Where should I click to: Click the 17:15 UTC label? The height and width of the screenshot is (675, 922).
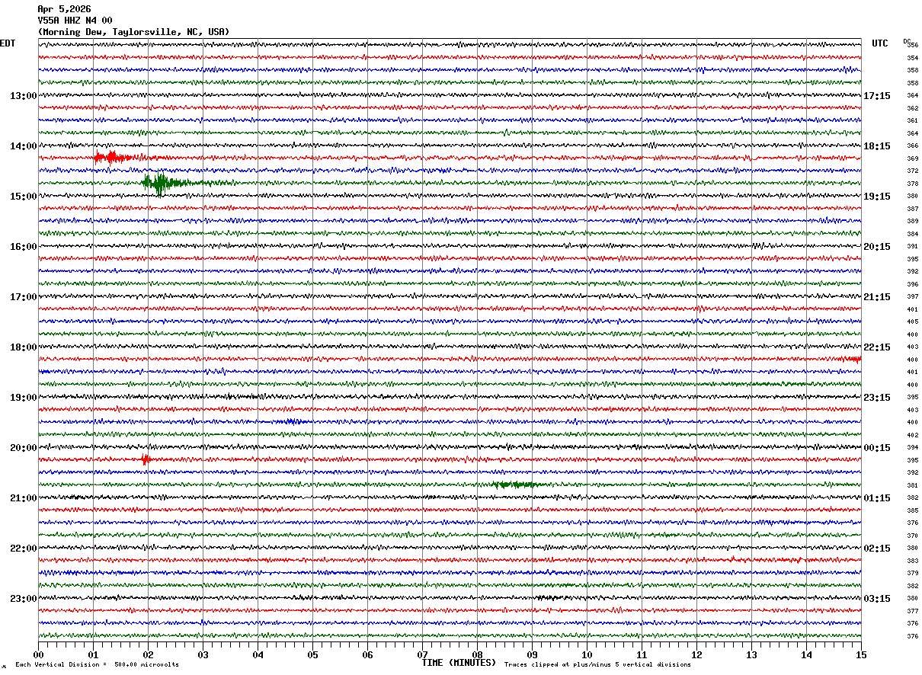pos(877,96)
